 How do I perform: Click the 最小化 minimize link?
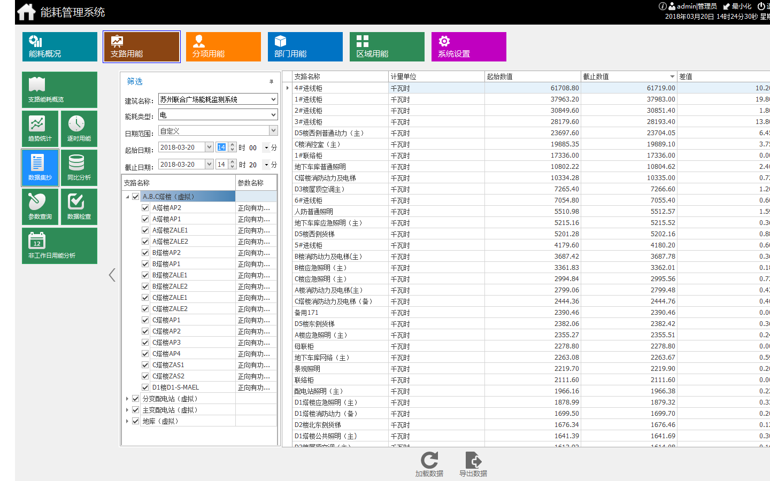[x=737, y=6]
